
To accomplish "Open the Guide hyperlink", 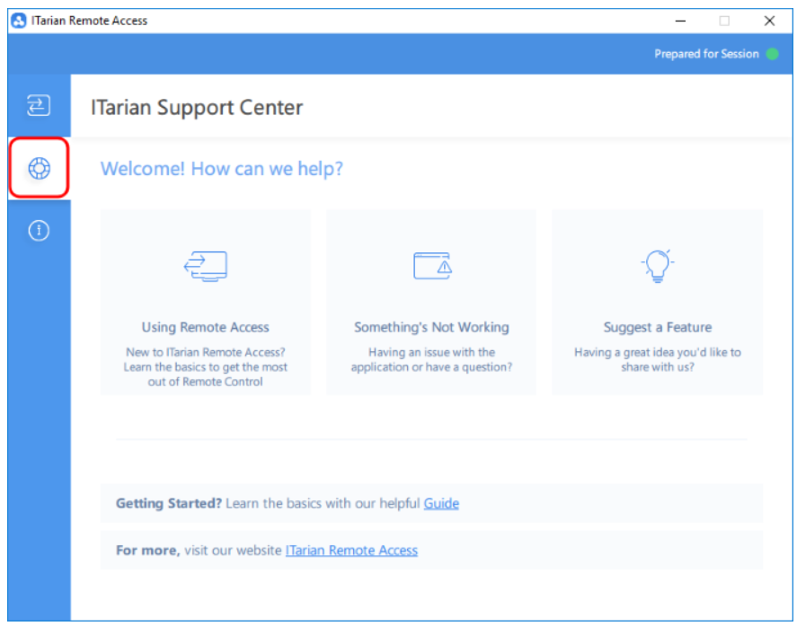I will point(441,503).
